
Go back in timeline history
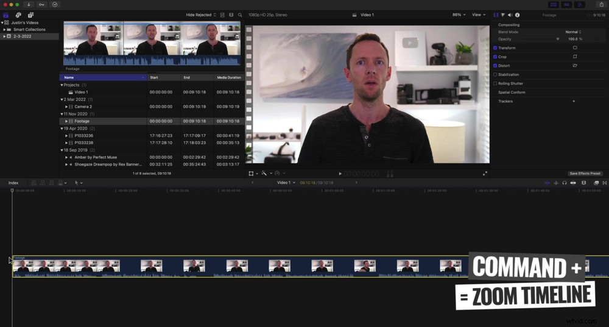(253, 183)
